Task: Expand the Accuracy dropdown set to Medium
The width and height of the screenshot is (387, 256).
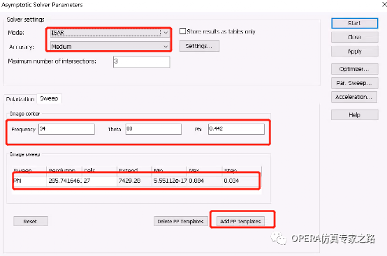Action: tap(110, 46)
